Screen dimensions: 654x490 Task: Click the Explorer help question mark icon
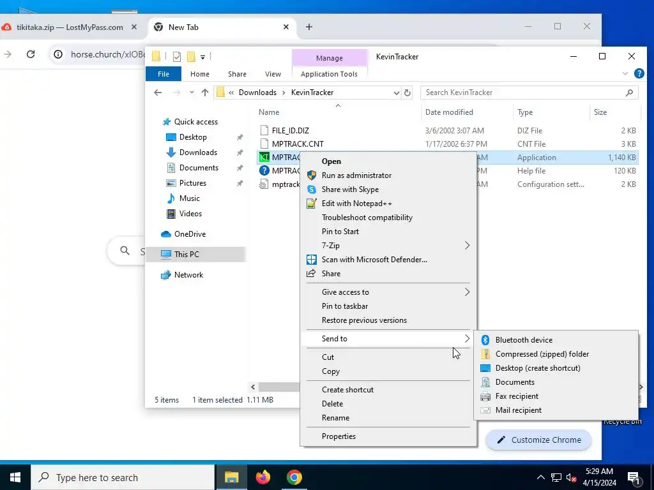639,74
